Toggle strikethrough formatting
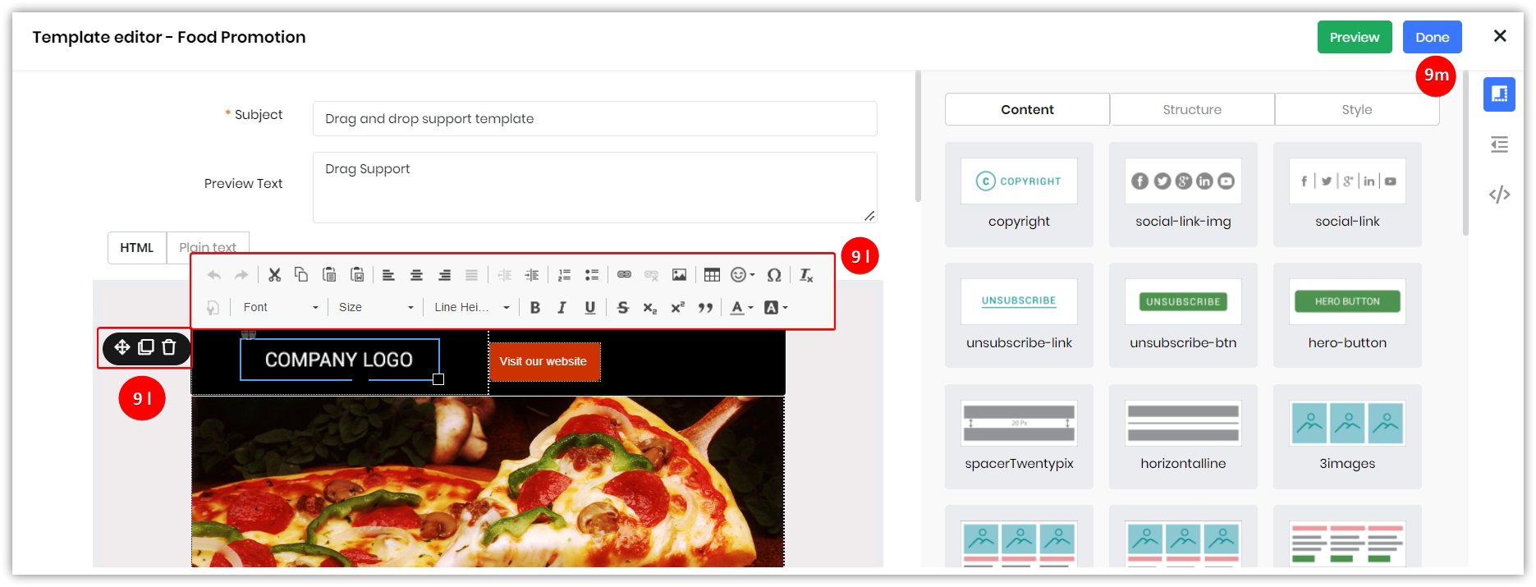Image resolution: width=1536 pixels, height=587 pixels. click(x=623, y=307)
